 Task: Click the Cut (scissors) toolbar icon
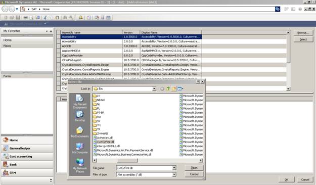tap(45, 18)
